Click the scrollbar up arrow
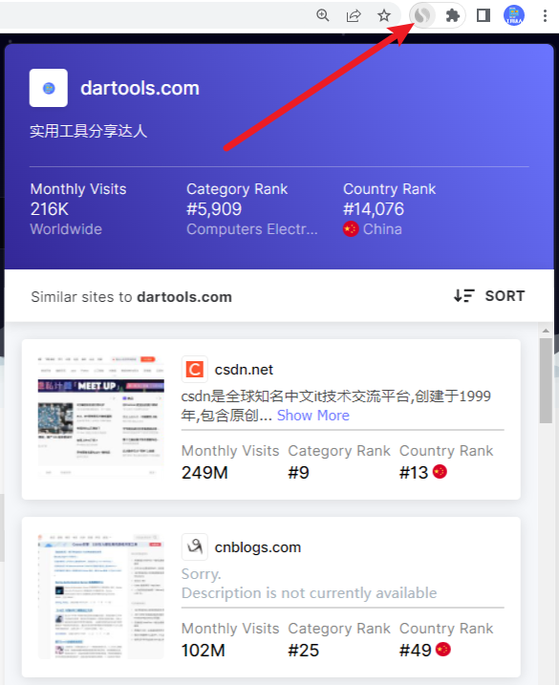559x685 pixels. (x=546, y=331)
